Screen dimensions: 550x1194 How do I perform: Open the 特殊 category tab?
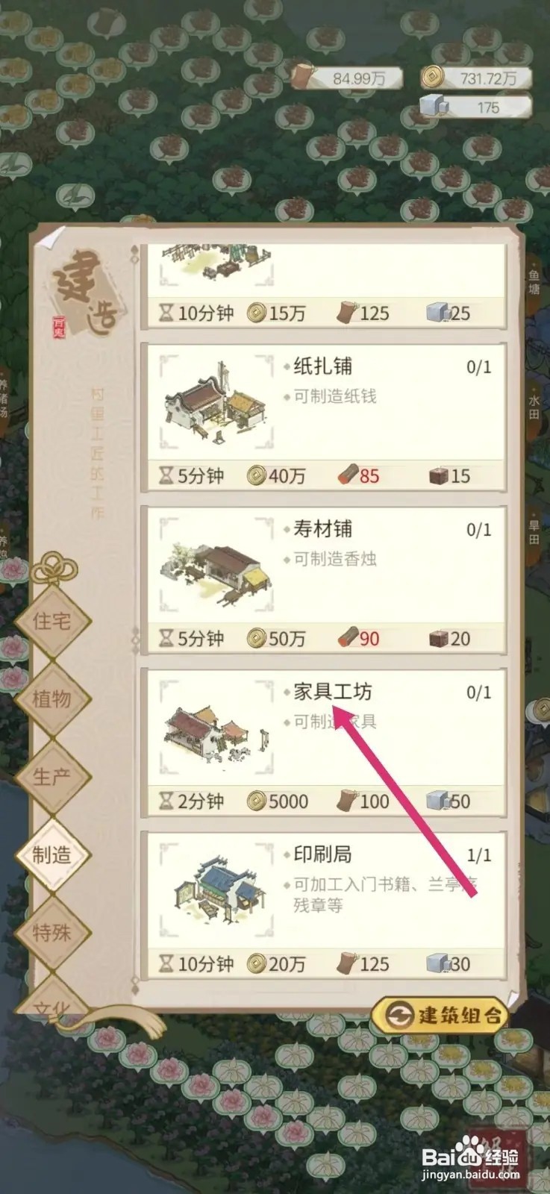pyautogui.click(x=52, y=932)
